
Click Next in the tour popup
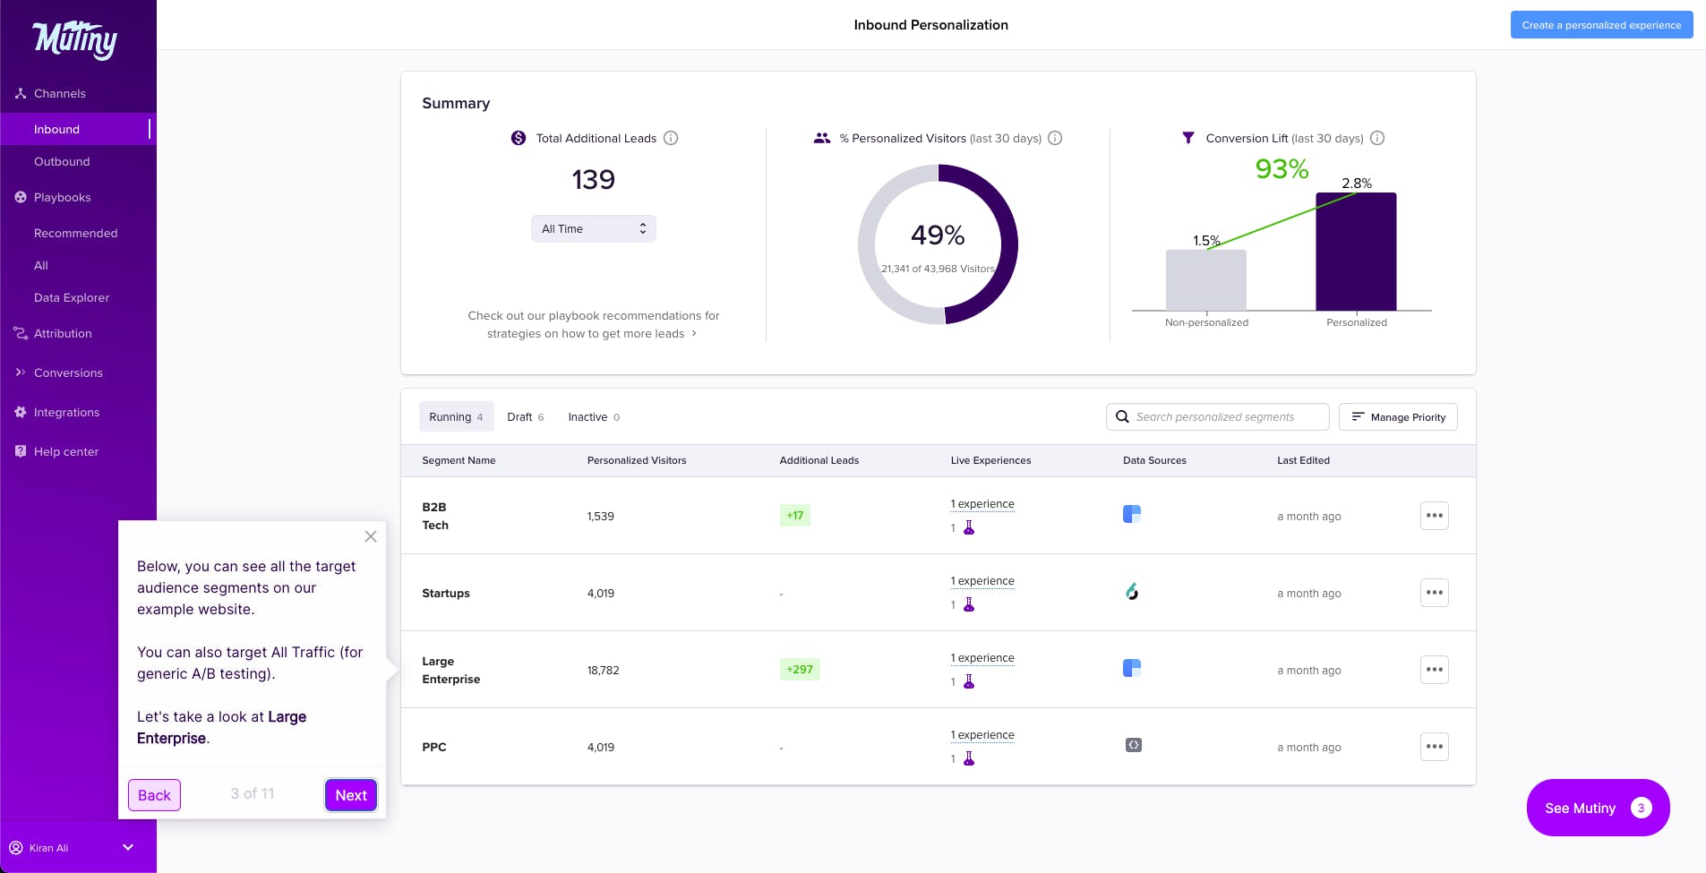pos(350,795)
